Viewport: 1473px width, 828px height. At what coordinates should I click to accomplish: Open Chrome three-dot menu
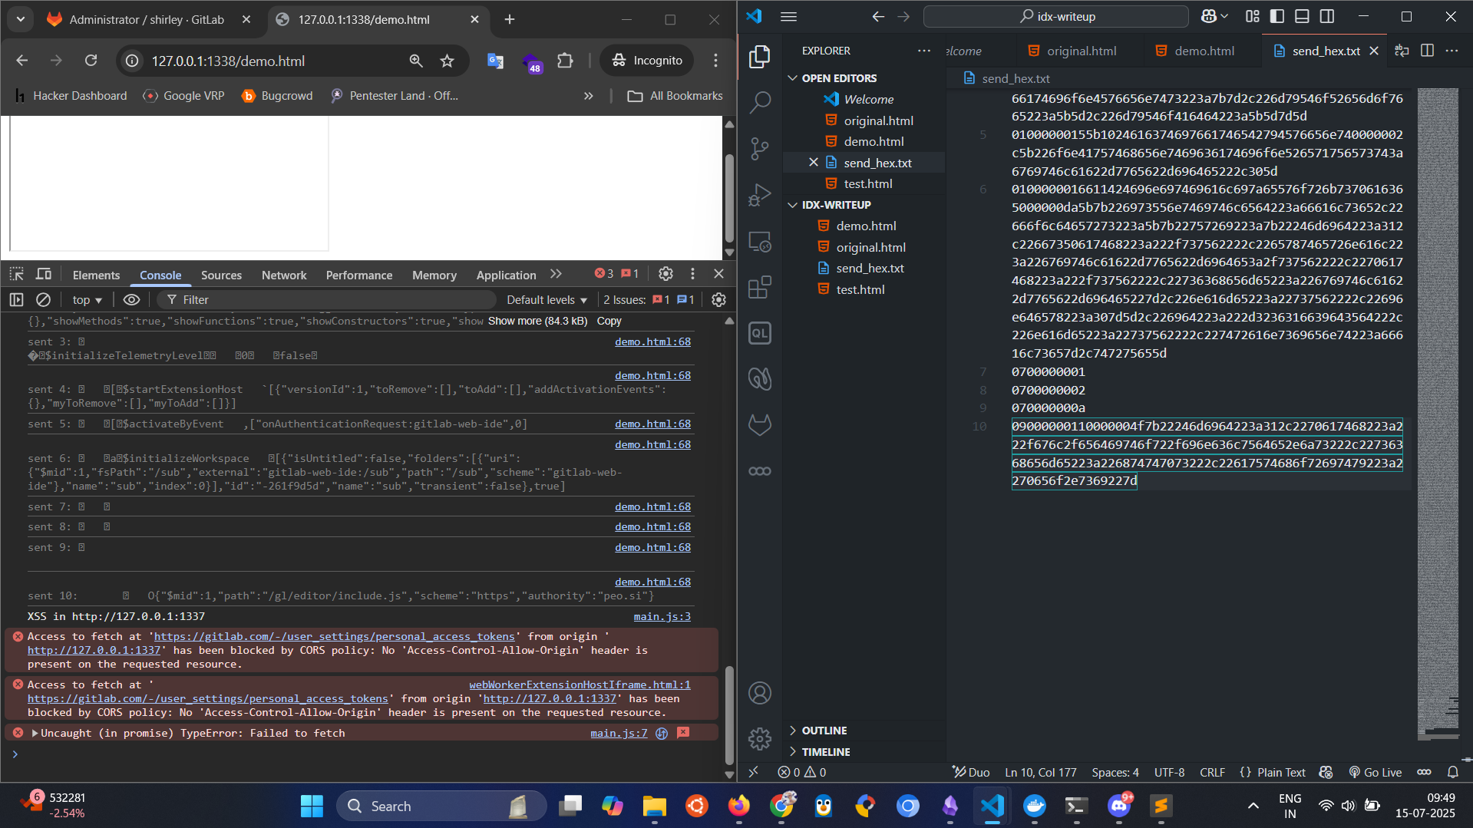point(715,61)
